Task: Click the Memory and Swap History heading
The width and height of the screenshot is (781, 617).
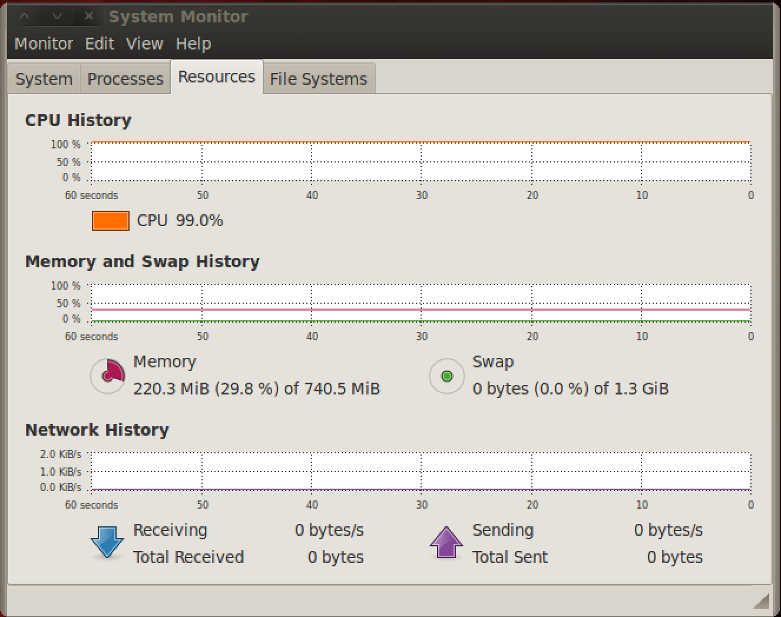Action: pyautogui.click(x=143, y=261)
